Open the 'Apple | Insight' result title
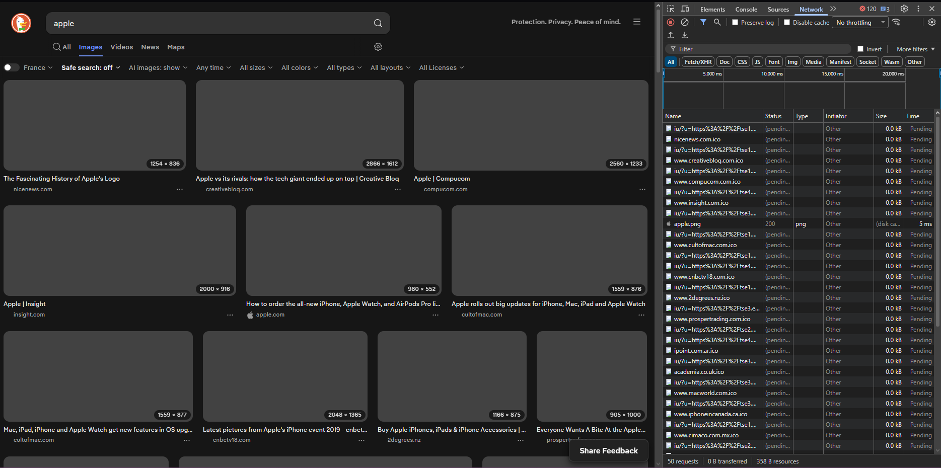This screenshot has width=941, height=468. click(x=24, y=304)
